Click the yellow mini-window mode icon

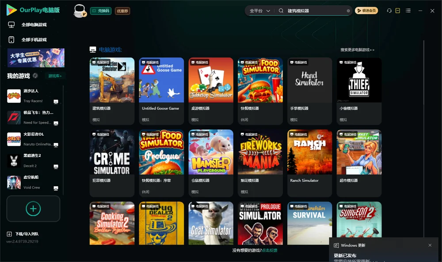point(398,11)
